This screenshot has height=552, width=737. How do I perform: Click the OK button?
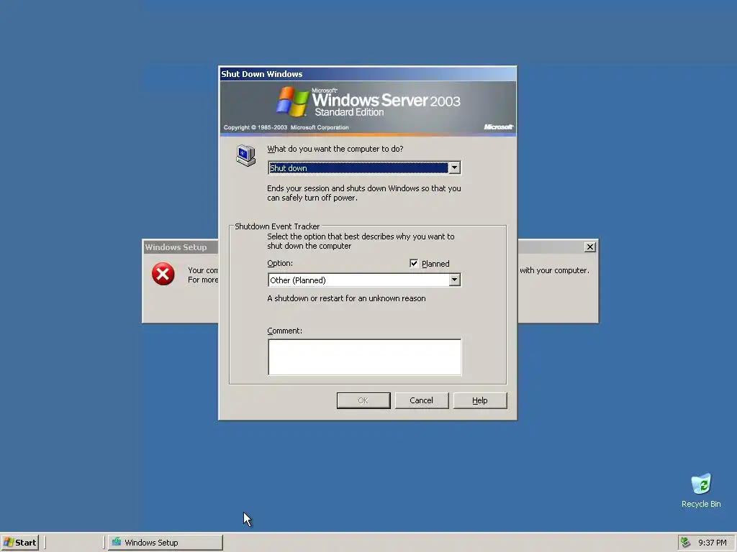363,400
